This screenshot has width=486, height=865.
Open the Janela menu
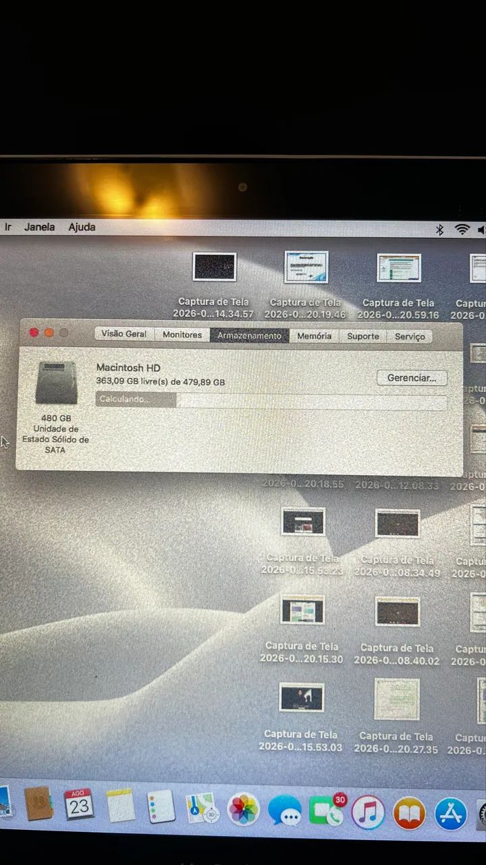pyautogui.click(x=40, y=227)
